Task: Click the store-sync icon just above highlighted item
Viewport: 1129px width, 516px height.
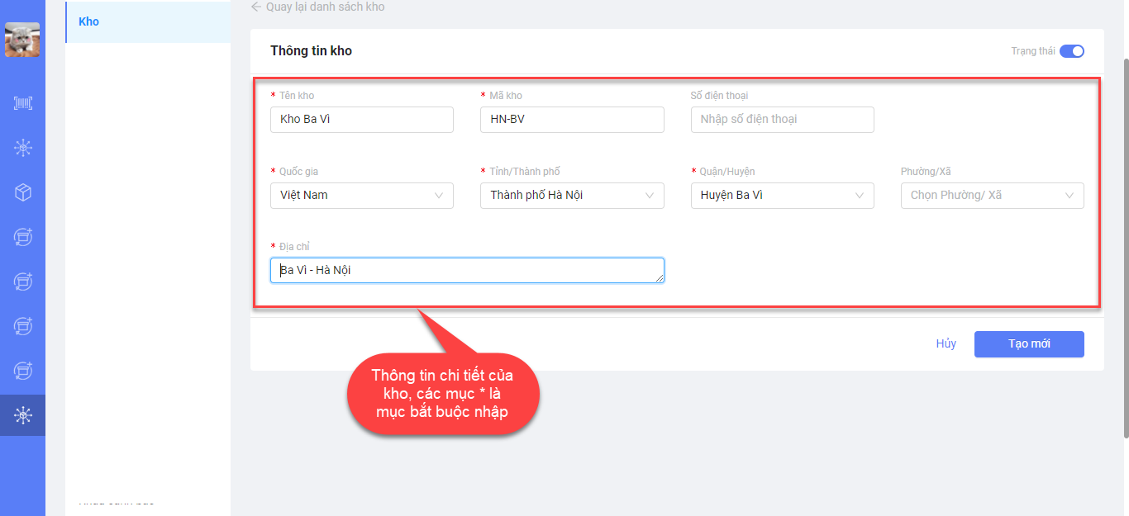Action: [23, 371]
